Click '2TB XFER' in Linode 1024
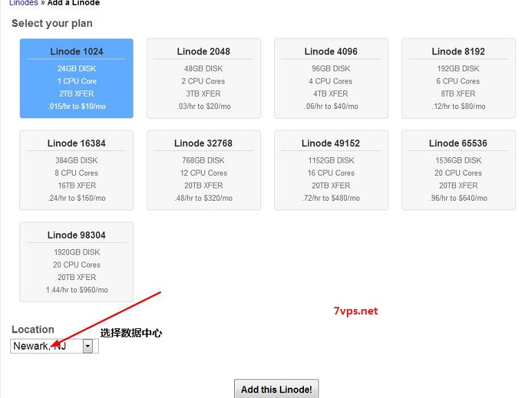The image size is (525, 398). pos(77,94)
